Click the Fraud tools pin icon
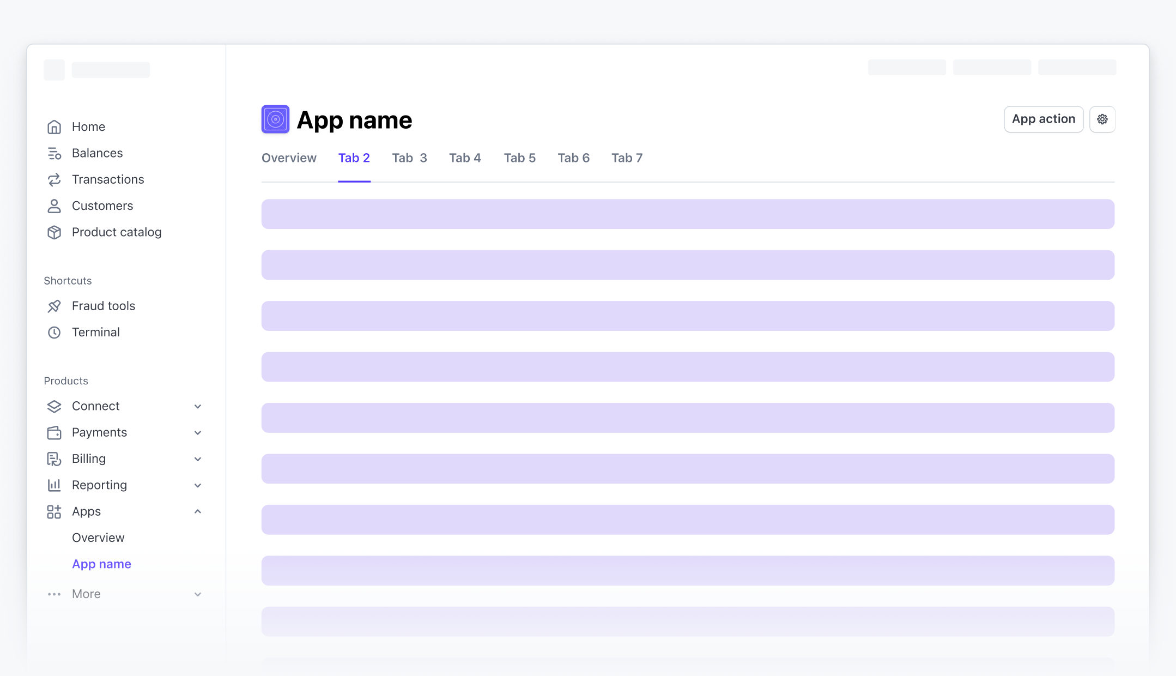Screen dimensions: 1176x676 tap(54, 306)
